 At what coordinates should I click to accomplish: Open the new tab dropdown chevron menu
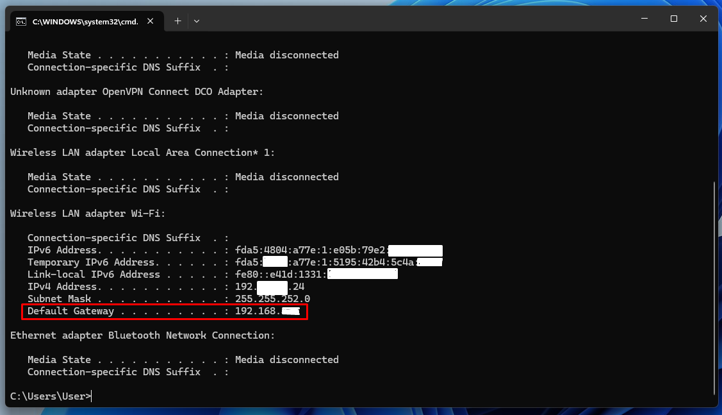click(x=196, y=21)
